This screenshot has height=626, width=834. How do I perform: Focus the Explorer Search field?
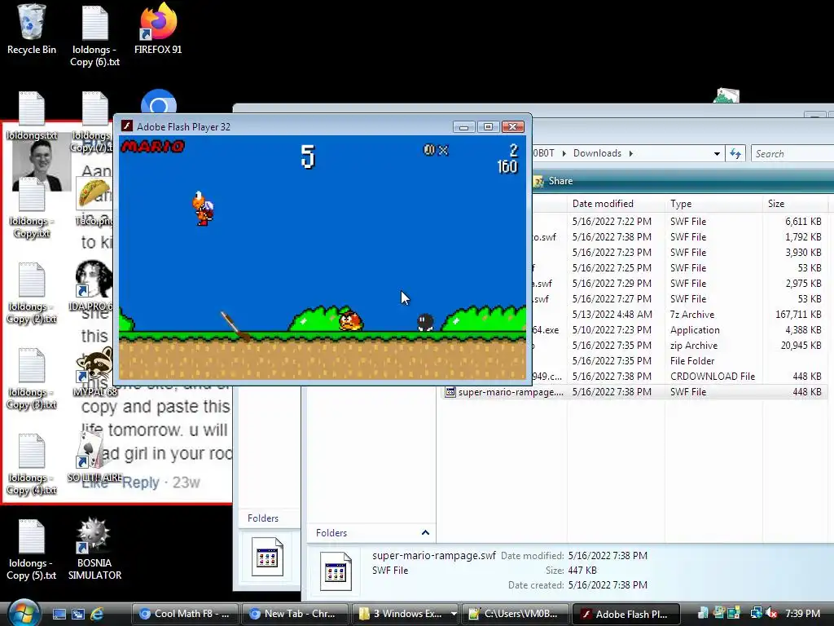click(x=792, y=153)
